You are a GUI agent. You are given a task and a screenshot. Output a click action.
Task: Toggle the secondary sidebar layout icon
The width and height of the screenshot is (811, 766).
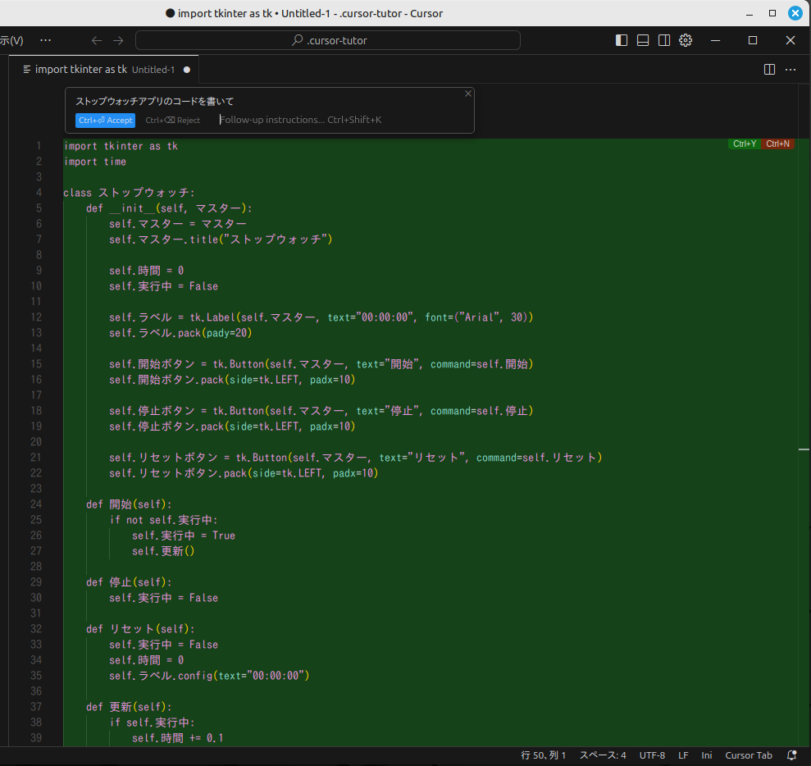pos(664,40)
